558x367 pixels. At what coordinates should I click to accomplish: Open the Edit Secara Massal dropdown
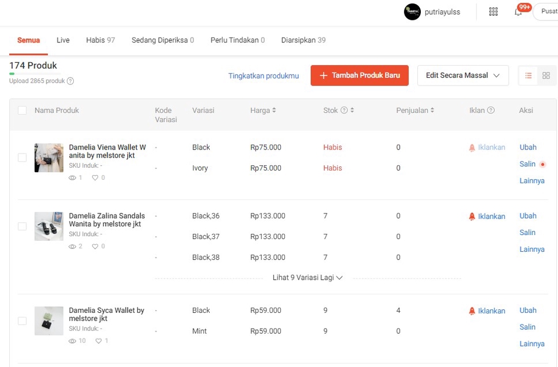coord(463,75)
